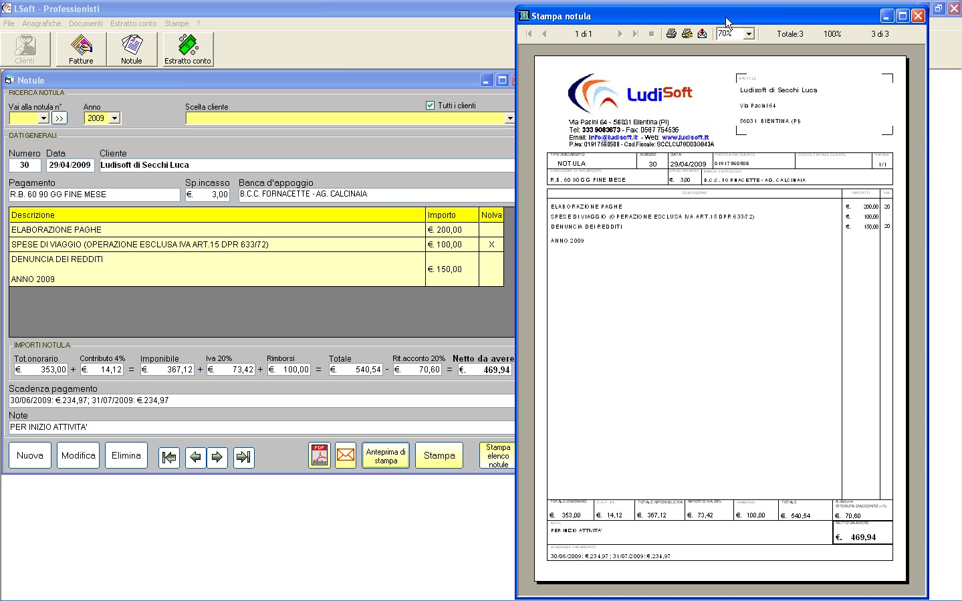Open the Vai alla notula n° dropdown
The width and height of the screenshot is (962, 601).
[44, 118]
